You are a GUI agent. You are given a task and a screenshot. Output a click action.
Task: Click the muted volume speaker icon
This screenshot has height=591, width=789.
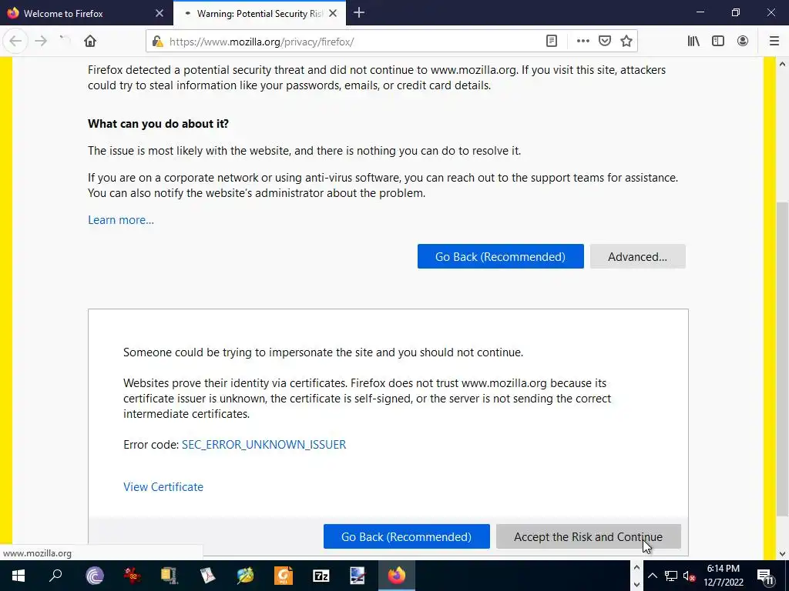tap(689, 576)
